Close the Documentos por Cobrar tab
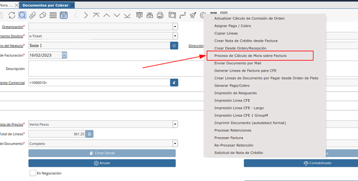Screen dimensions: 358x181 pyautogui.click(x=73, y=5)
